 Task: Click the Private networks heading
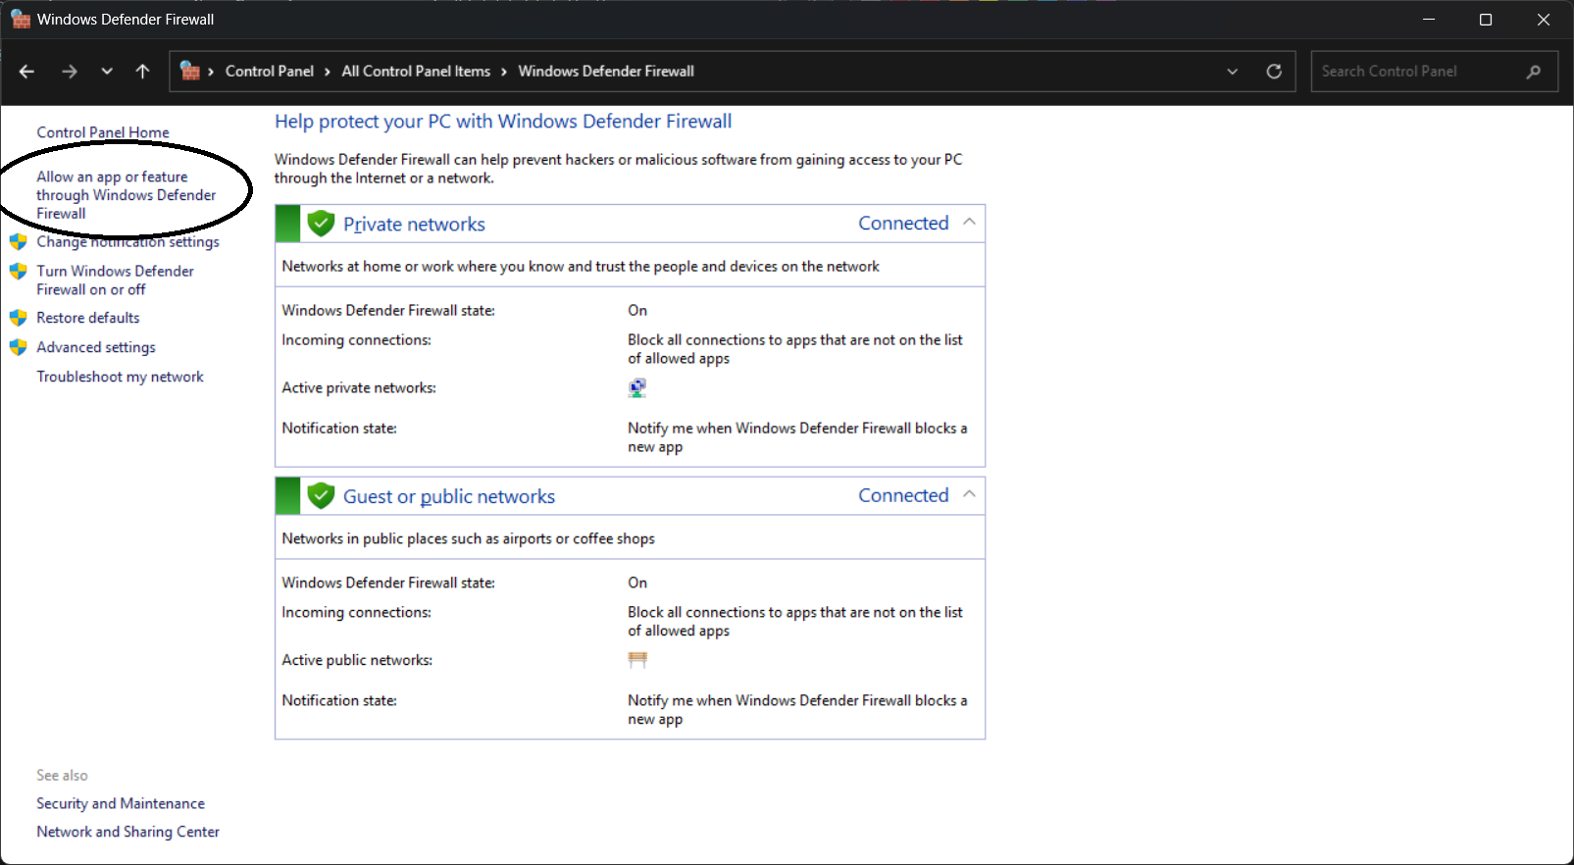(x=414, y=225)
